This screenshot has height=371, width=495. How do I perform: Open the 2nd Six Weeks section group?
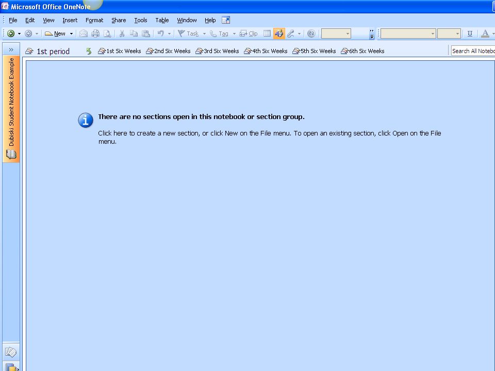168,51
